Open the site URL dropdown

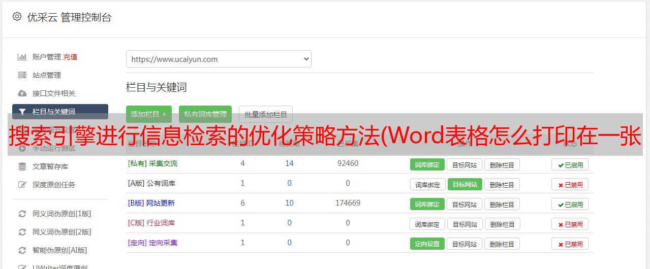(x=219, y=59)
